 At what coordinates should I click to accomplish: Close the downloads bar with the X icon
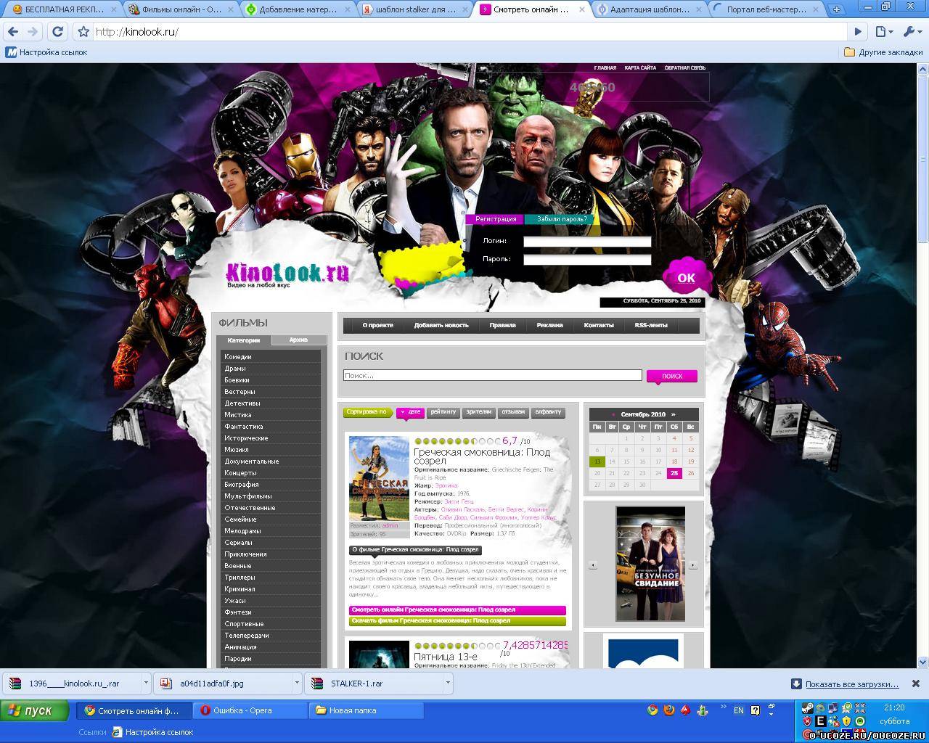click(915, 684)
